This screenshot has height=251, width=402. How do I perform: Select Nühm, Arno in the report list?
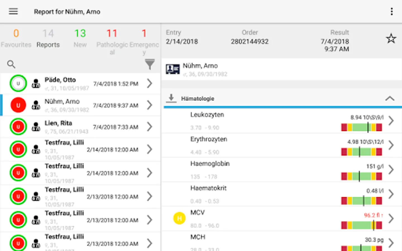click(62, 102)
